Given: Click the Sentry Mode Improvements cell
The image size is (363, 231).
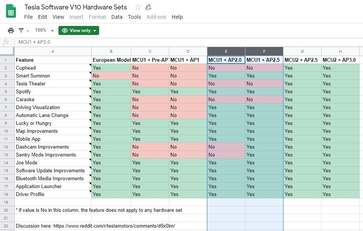Looking at the screenshot, I should click(x=53, y=155).
